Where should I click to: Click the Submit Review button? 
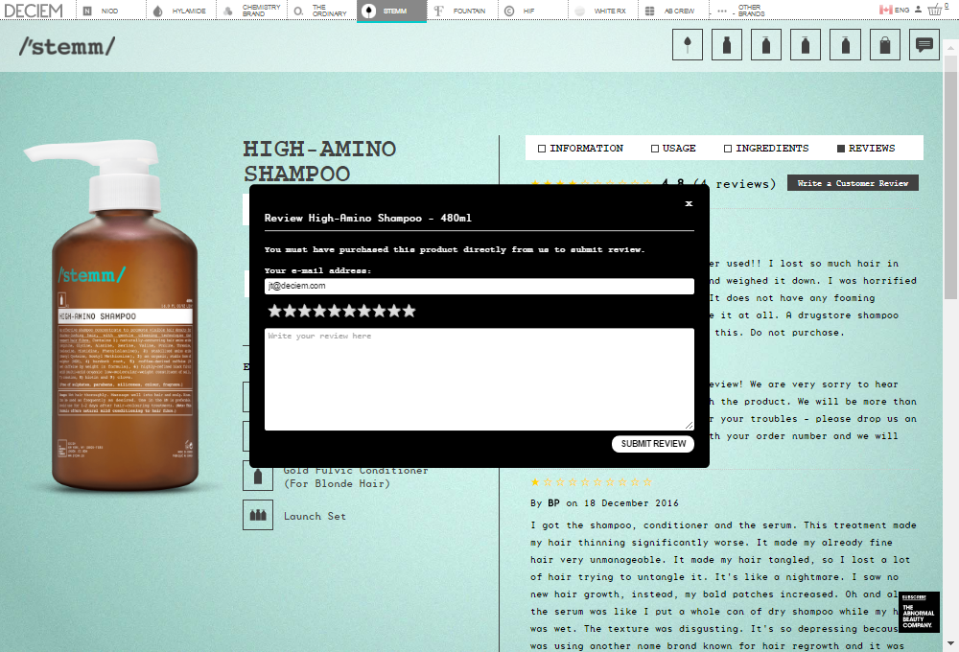click(653, 444)
